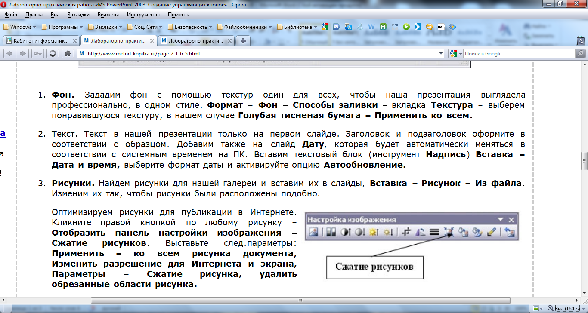Image resolution: width=588 pixels, height=313 pixels.
Task: Click the vertical scrollbar up arrow
Action: (584, 64)
